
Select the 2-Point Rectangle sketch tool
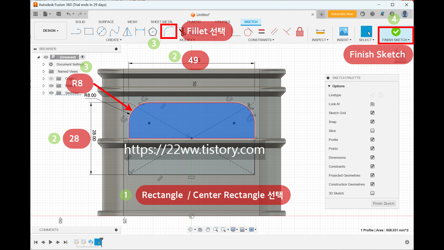pos(89,32)
